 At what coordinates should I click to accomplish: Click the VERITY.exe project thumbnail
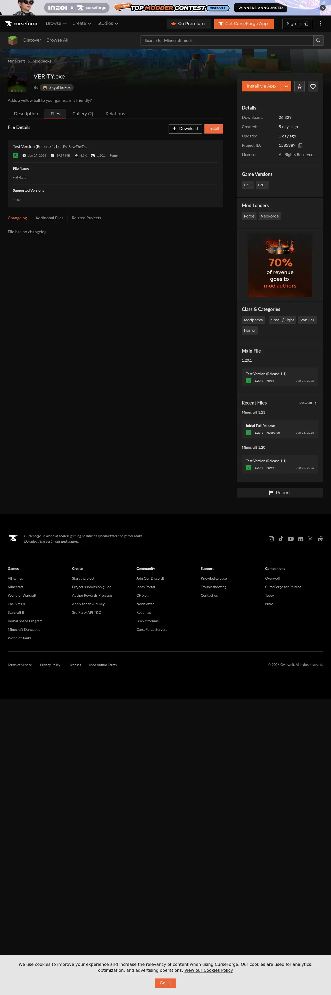pyautogui.click(x=17, y=82)
